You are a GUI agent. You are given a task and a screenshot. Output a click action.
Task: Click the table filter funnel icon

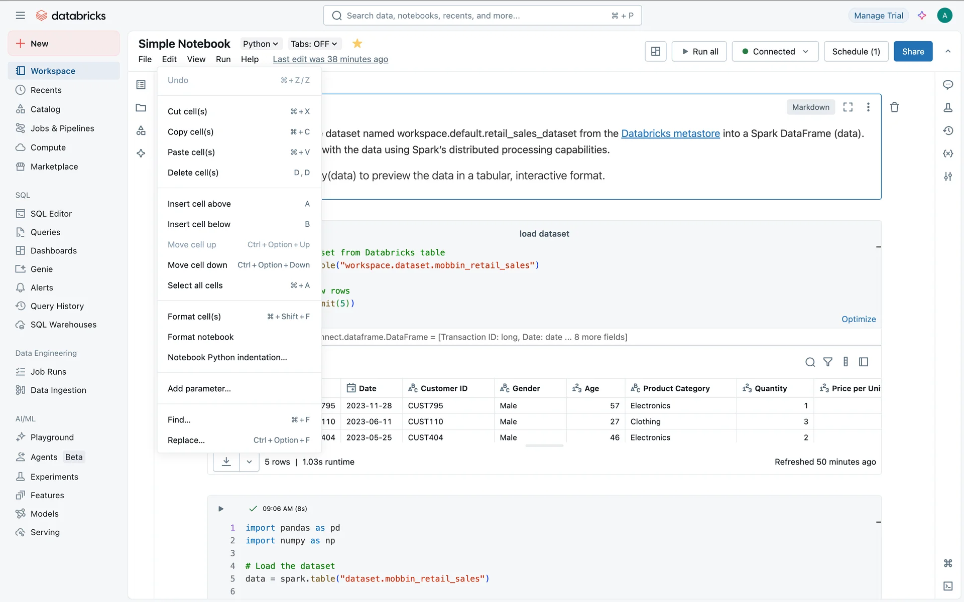827,362
